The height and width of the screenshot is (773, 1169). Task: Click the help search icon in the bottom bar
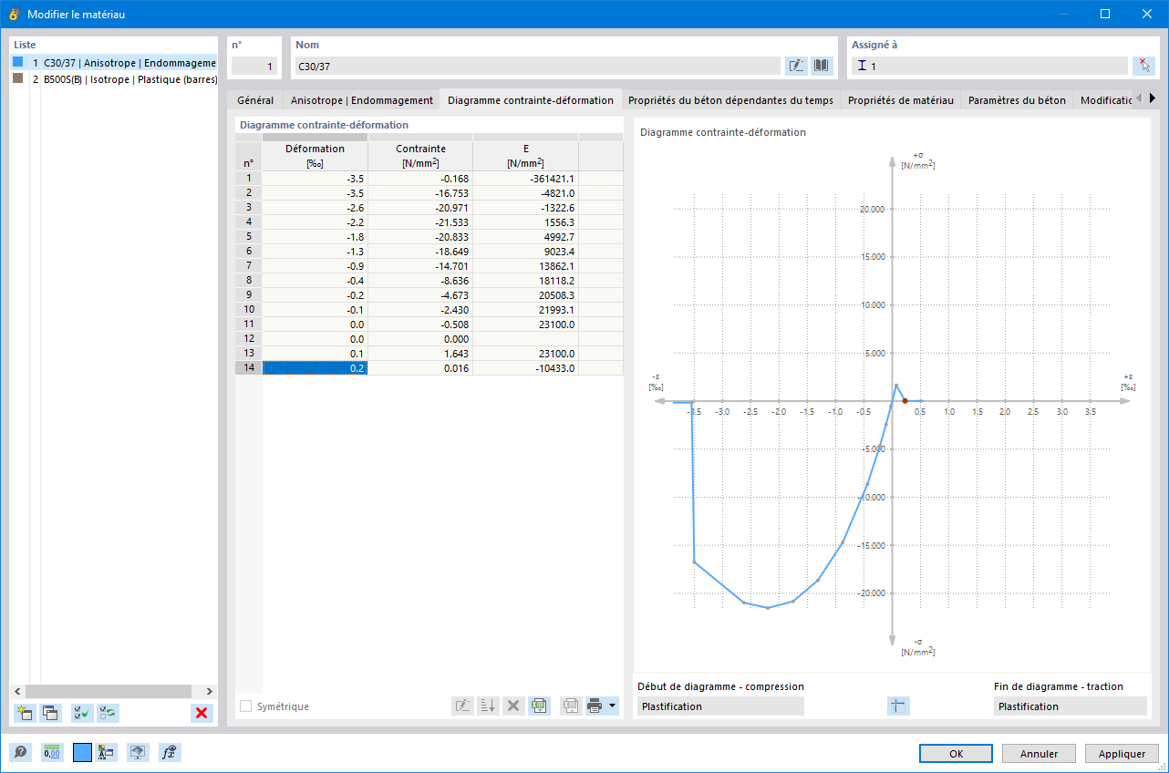20,752
